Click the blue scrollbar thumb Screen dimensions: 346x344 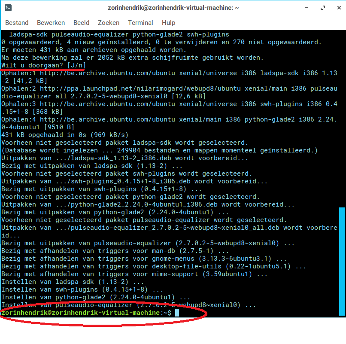[x=342, y=262]
